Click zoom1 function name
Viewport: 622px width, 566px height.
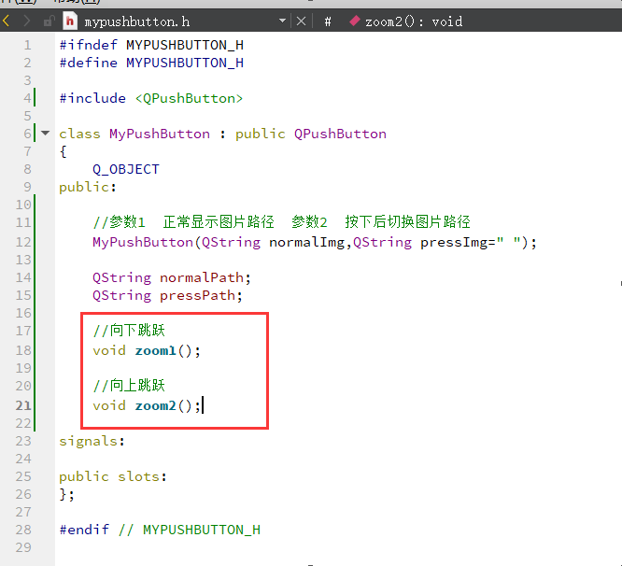(155, 350)
